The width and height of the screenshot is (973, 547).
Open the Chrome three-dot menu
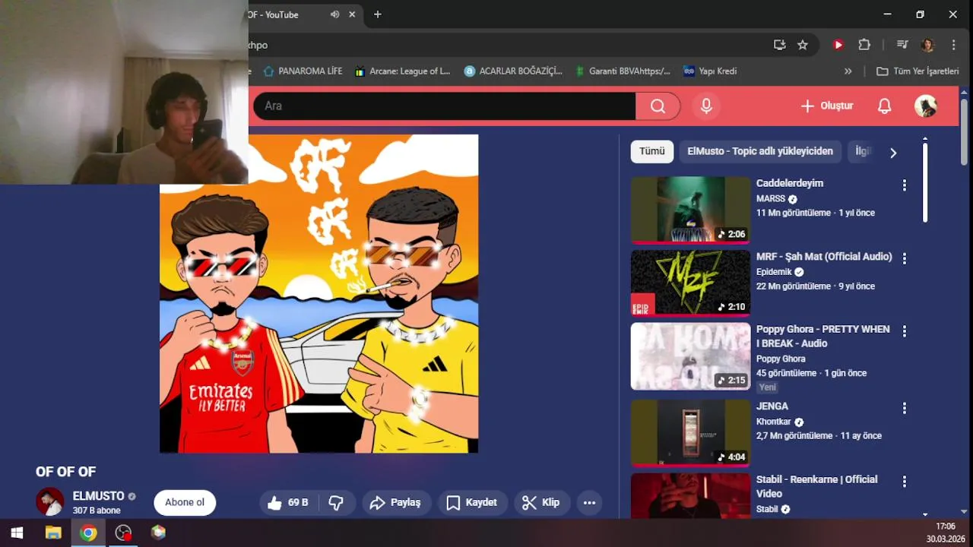[953, 45]
